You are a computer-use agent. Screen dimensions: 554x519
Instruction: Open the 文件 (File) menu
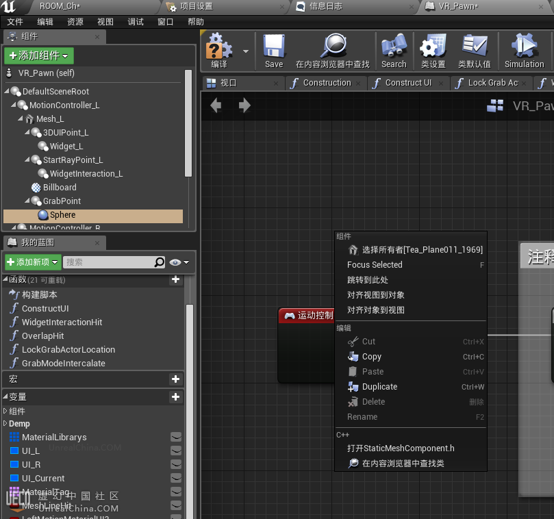[15, 22]
